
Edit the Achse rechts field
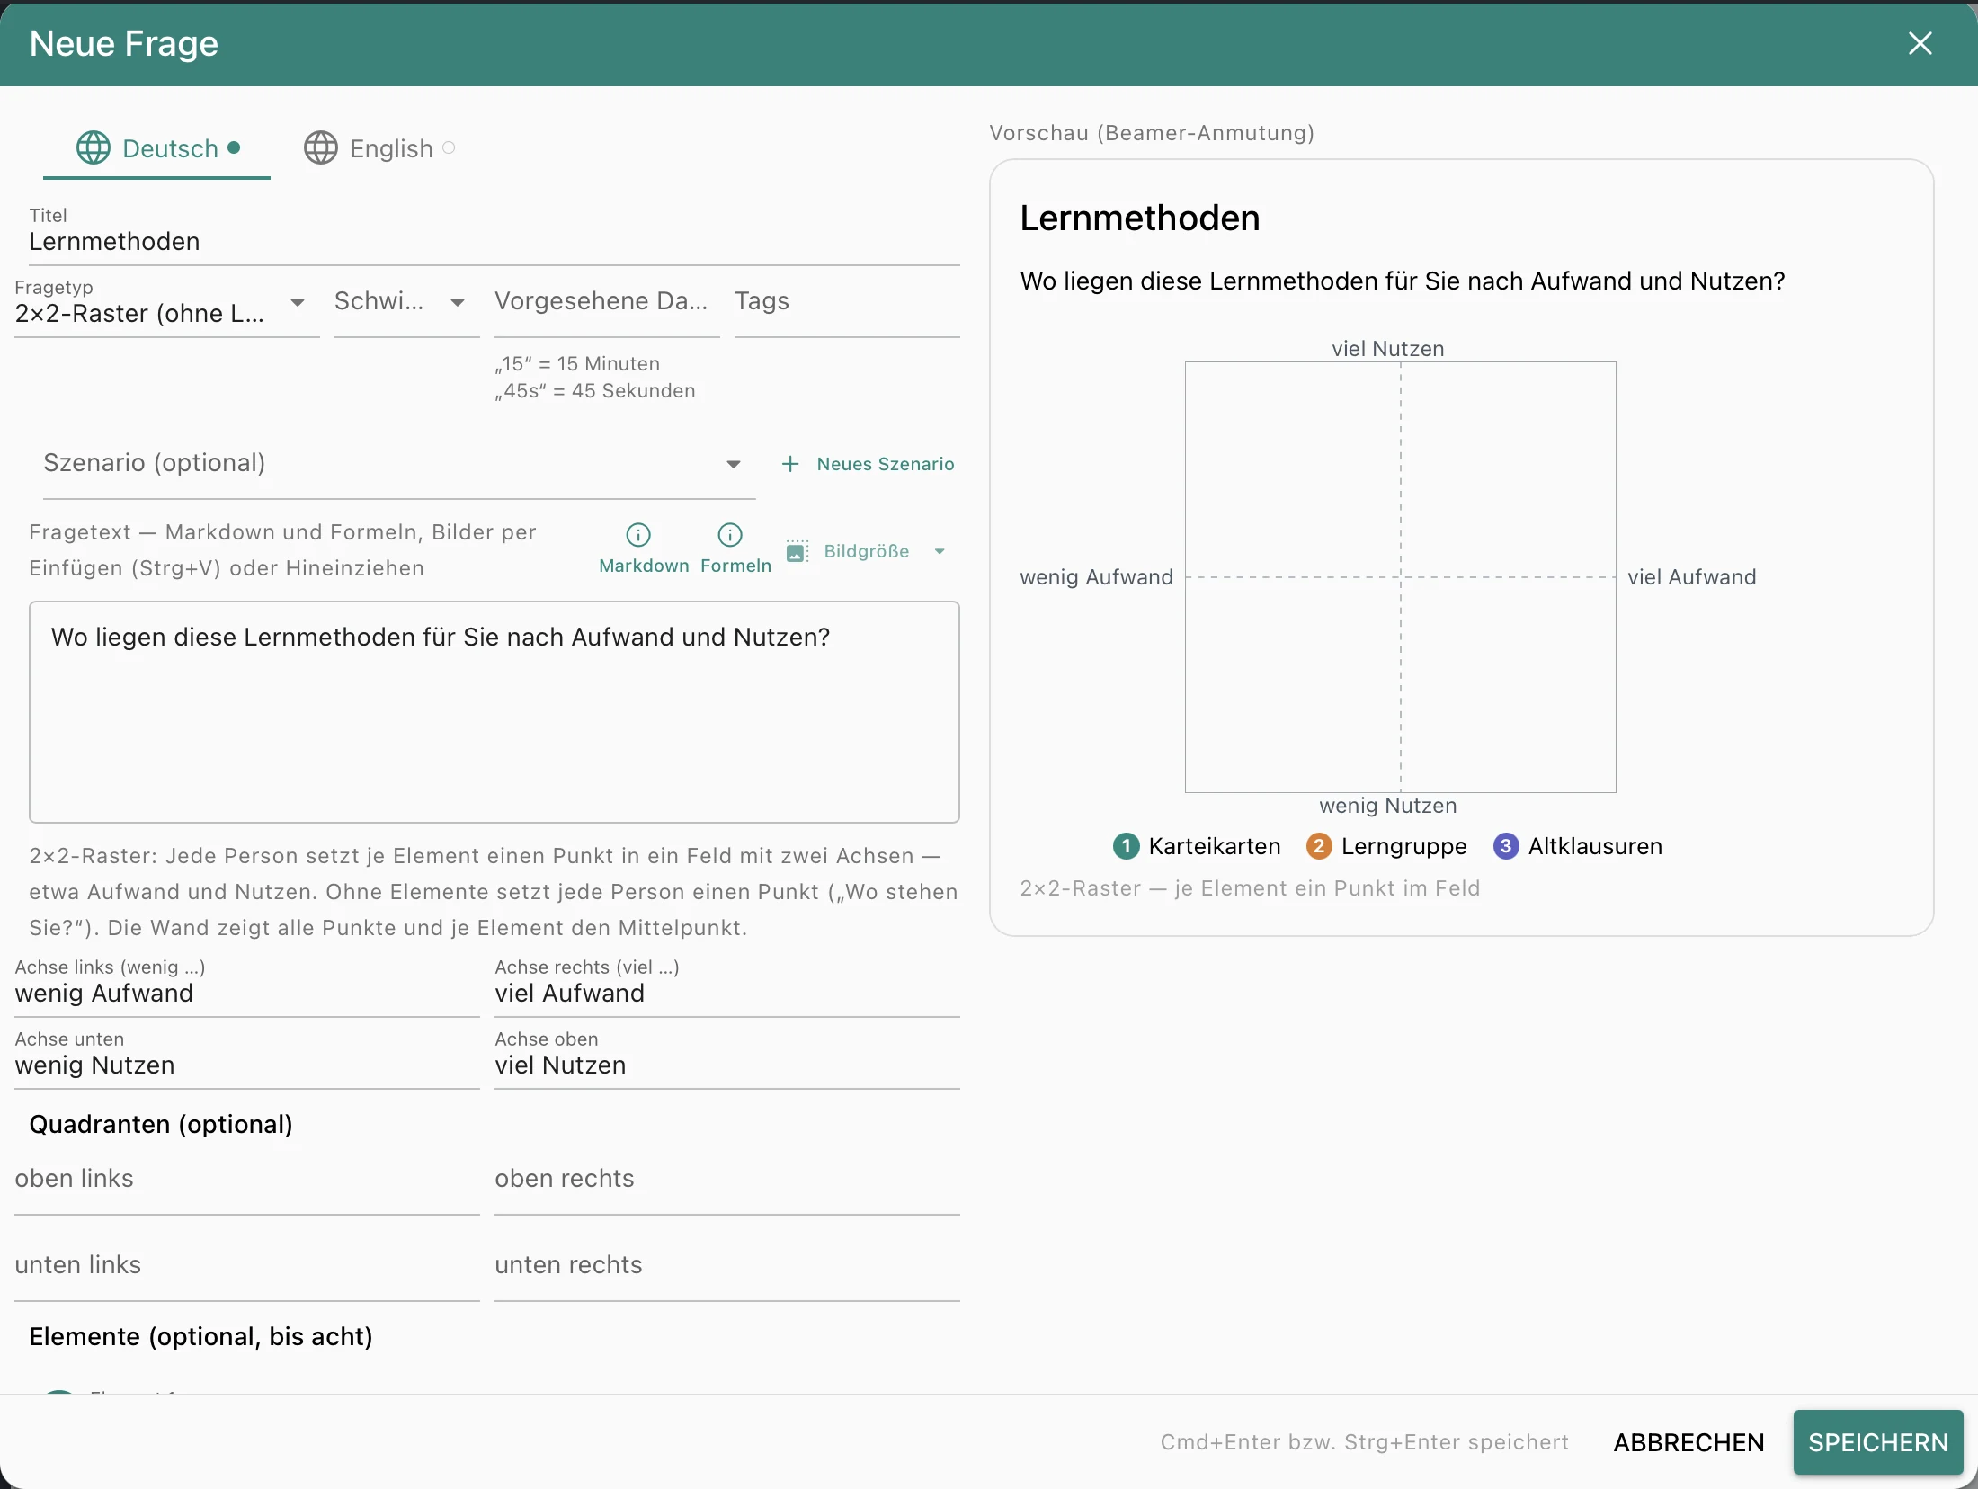tap(727, 985)
